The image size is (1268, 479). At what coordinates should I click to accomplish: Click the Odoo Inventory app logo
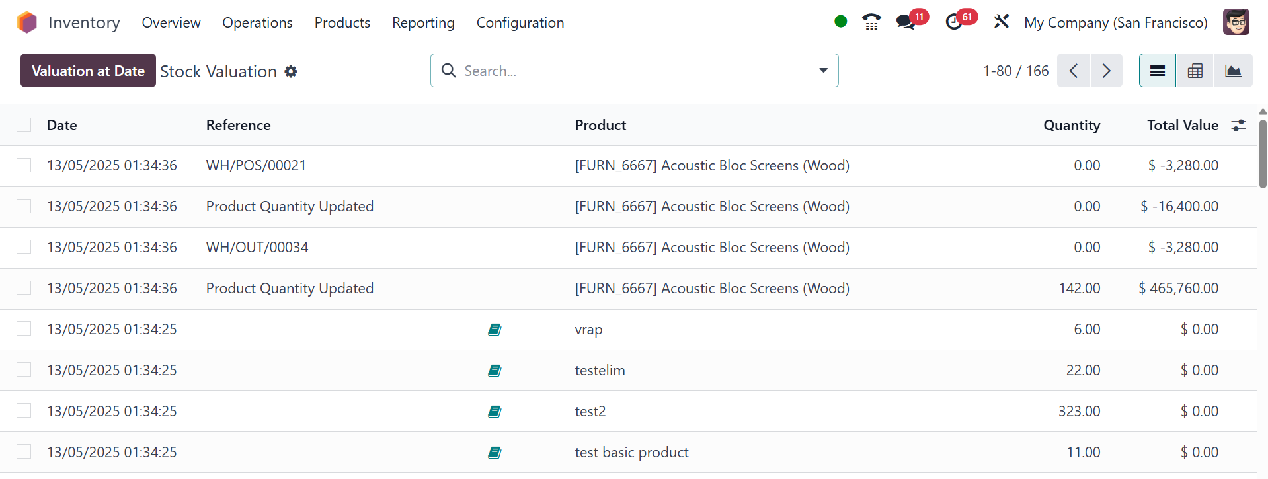tap(27, 22)
